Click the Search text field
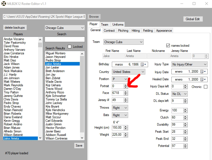Viewport: 212px width, 160px height. 65,39
